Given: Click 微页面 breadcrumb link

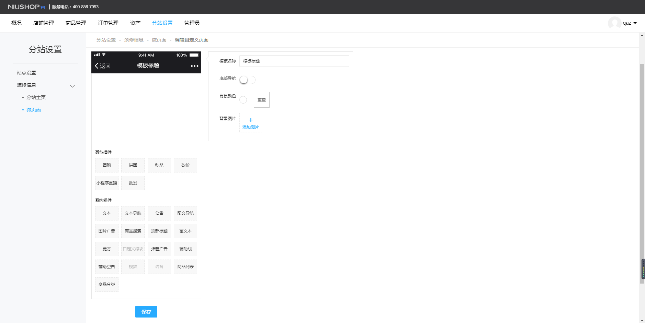Looking at the screenshot, I should tap(159, 40).
